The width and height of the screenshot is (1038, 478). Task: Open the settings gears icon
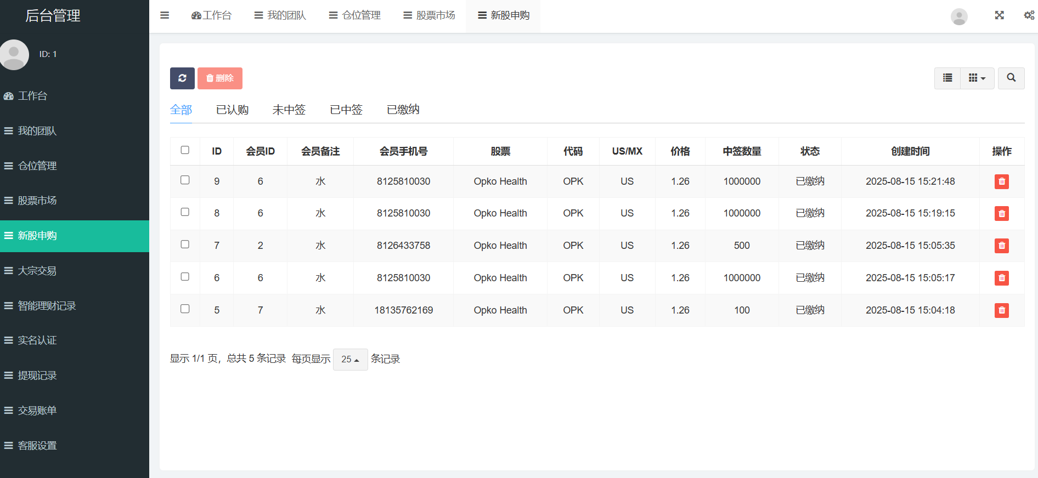(1029, 15)
